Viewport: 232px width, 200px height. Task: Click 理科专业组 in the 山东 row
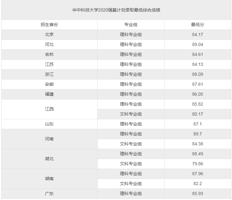pos(131,124)
